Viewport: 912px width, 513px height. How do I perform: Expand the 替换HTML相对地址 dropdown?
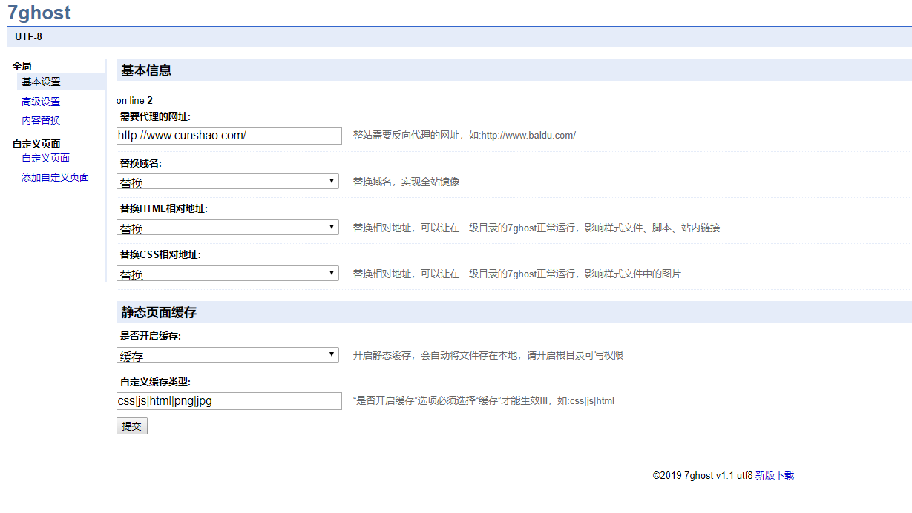click(x=228, y=228)
